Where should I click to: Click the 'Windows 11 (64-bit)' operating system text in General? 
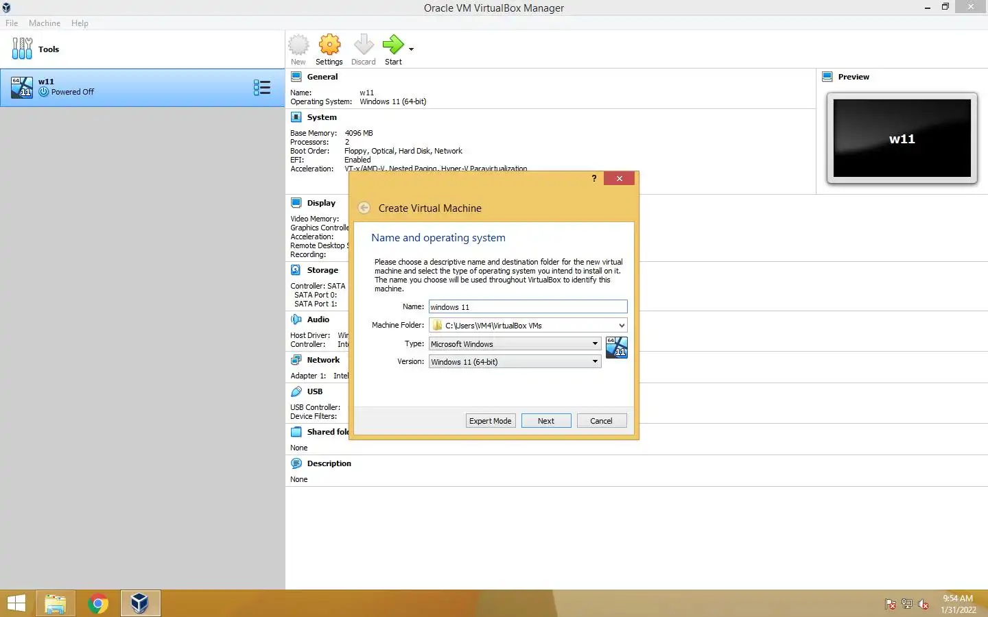393,101
